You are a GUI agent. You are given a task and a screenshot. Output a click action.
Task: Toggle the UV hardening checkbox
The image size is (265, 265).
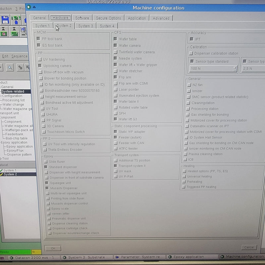(x=39, y=59)
